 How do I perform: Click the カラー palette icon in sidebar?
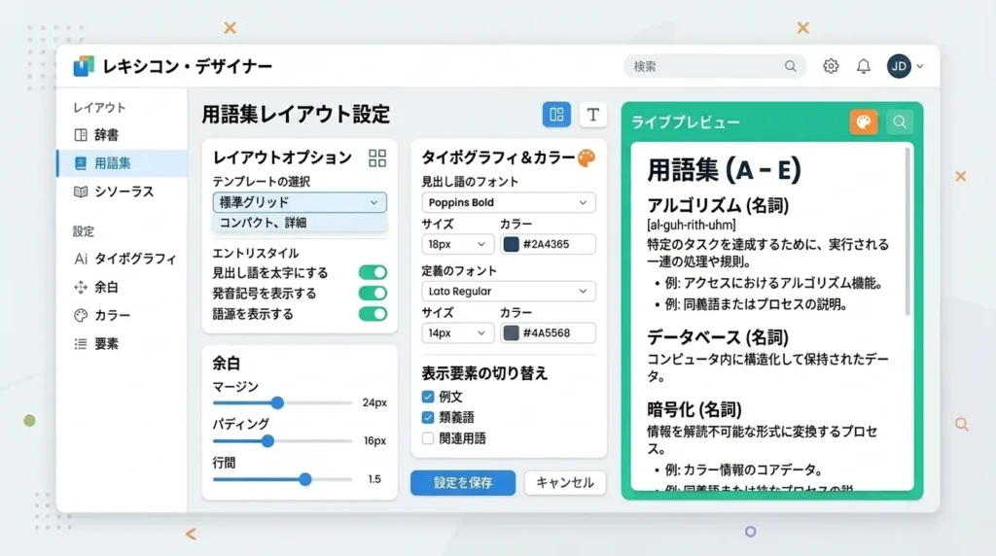(81, 316)
